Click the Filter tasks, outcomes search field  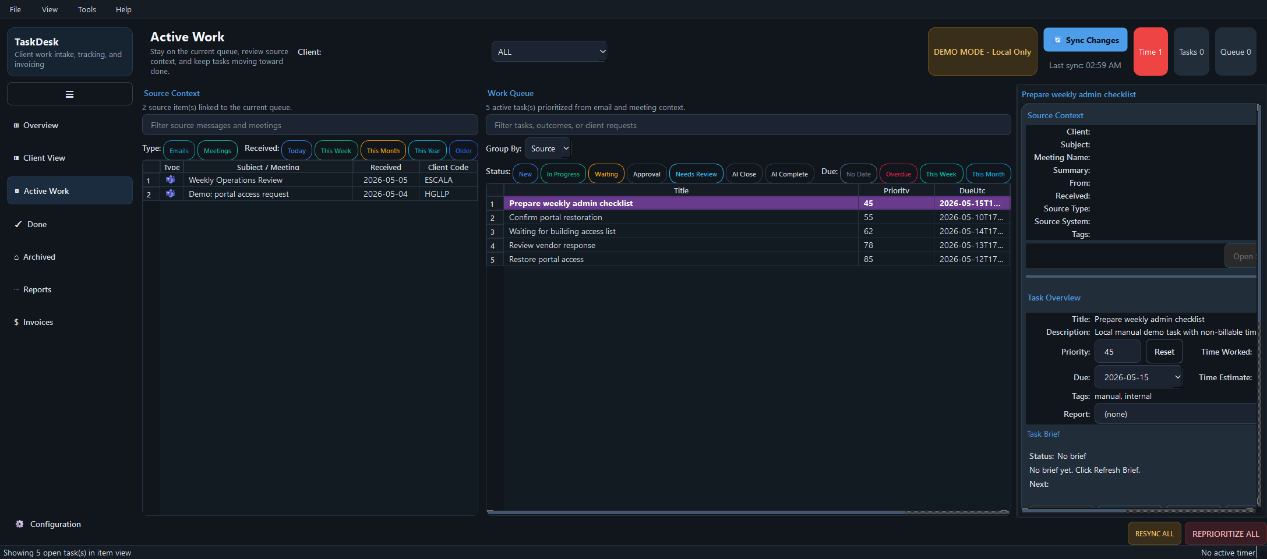748,125
